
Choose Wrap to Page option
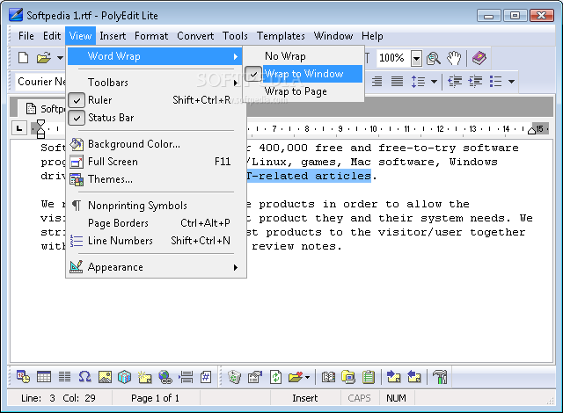[303, 91]
